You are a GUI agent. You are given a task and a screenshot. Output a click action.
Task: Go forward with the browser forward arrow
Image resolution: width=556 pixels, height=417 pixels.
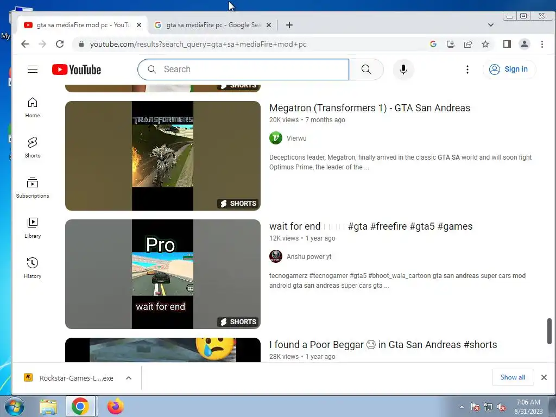point(42,44)
